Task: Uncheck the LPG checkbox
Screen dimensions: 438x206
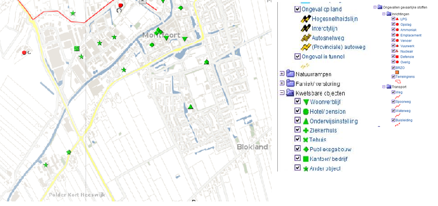Action: (393, 19)
